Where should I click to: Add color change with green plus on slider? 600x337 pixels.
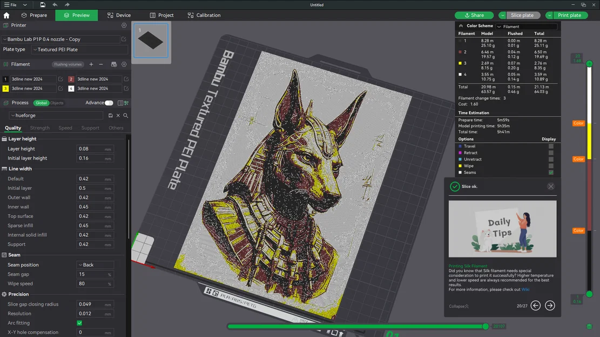tap(589, 64)
